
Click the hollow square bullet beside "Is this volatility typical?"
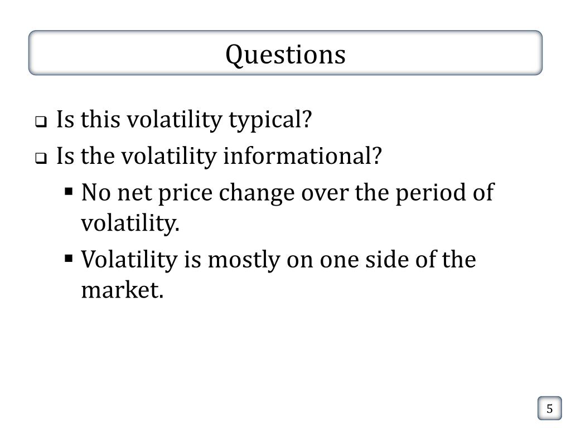(41, 123)
